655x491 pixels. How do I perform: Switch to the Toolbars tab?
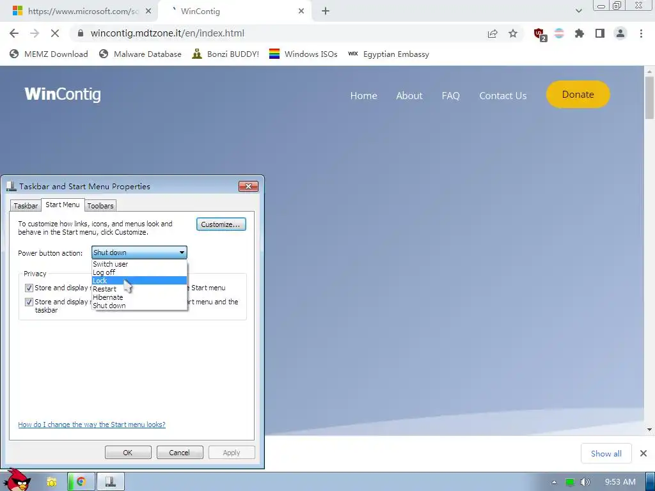[x=100, y=206]
